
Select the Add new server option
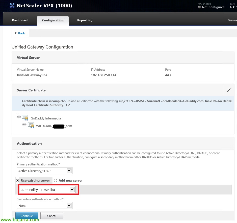click(x=56, y=181)
